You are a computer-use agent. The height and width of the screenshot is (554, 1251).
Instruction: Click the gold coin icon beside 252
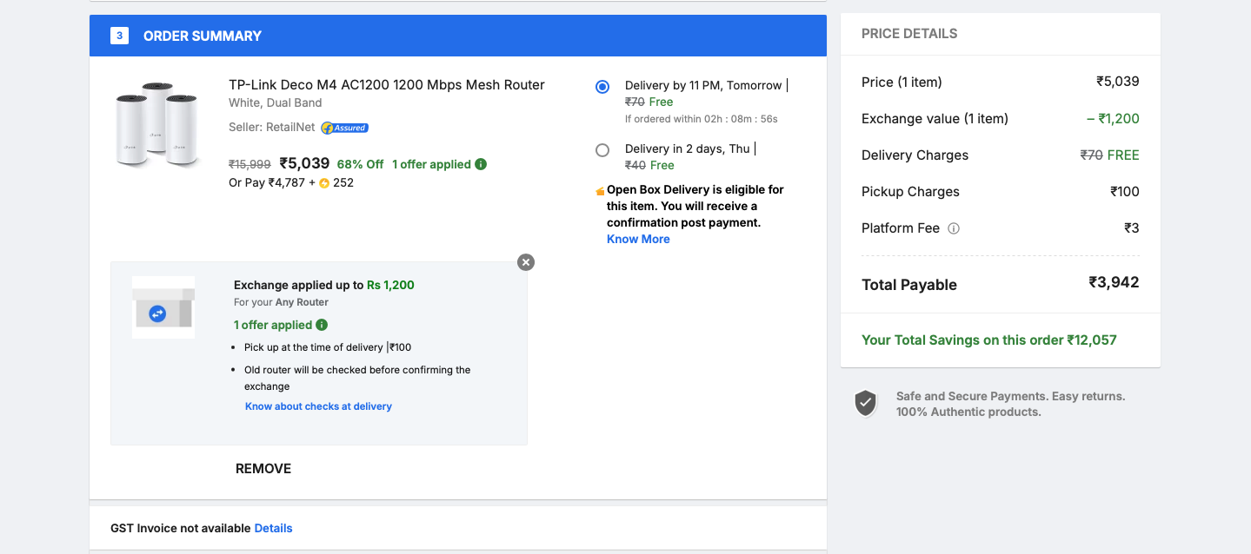pyautogui.click(x=324, y=183)
